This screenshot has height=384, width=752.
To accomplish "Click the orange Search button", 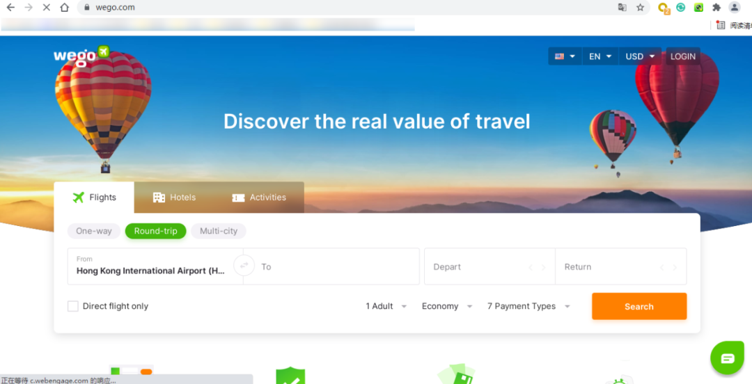I will tap(639, 306).
